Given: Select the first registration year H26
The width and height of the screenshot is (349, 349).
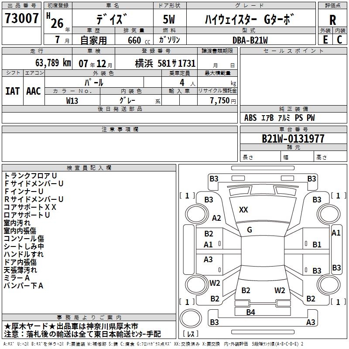Looking at the screenshot, I should click(x=55, y=21).
